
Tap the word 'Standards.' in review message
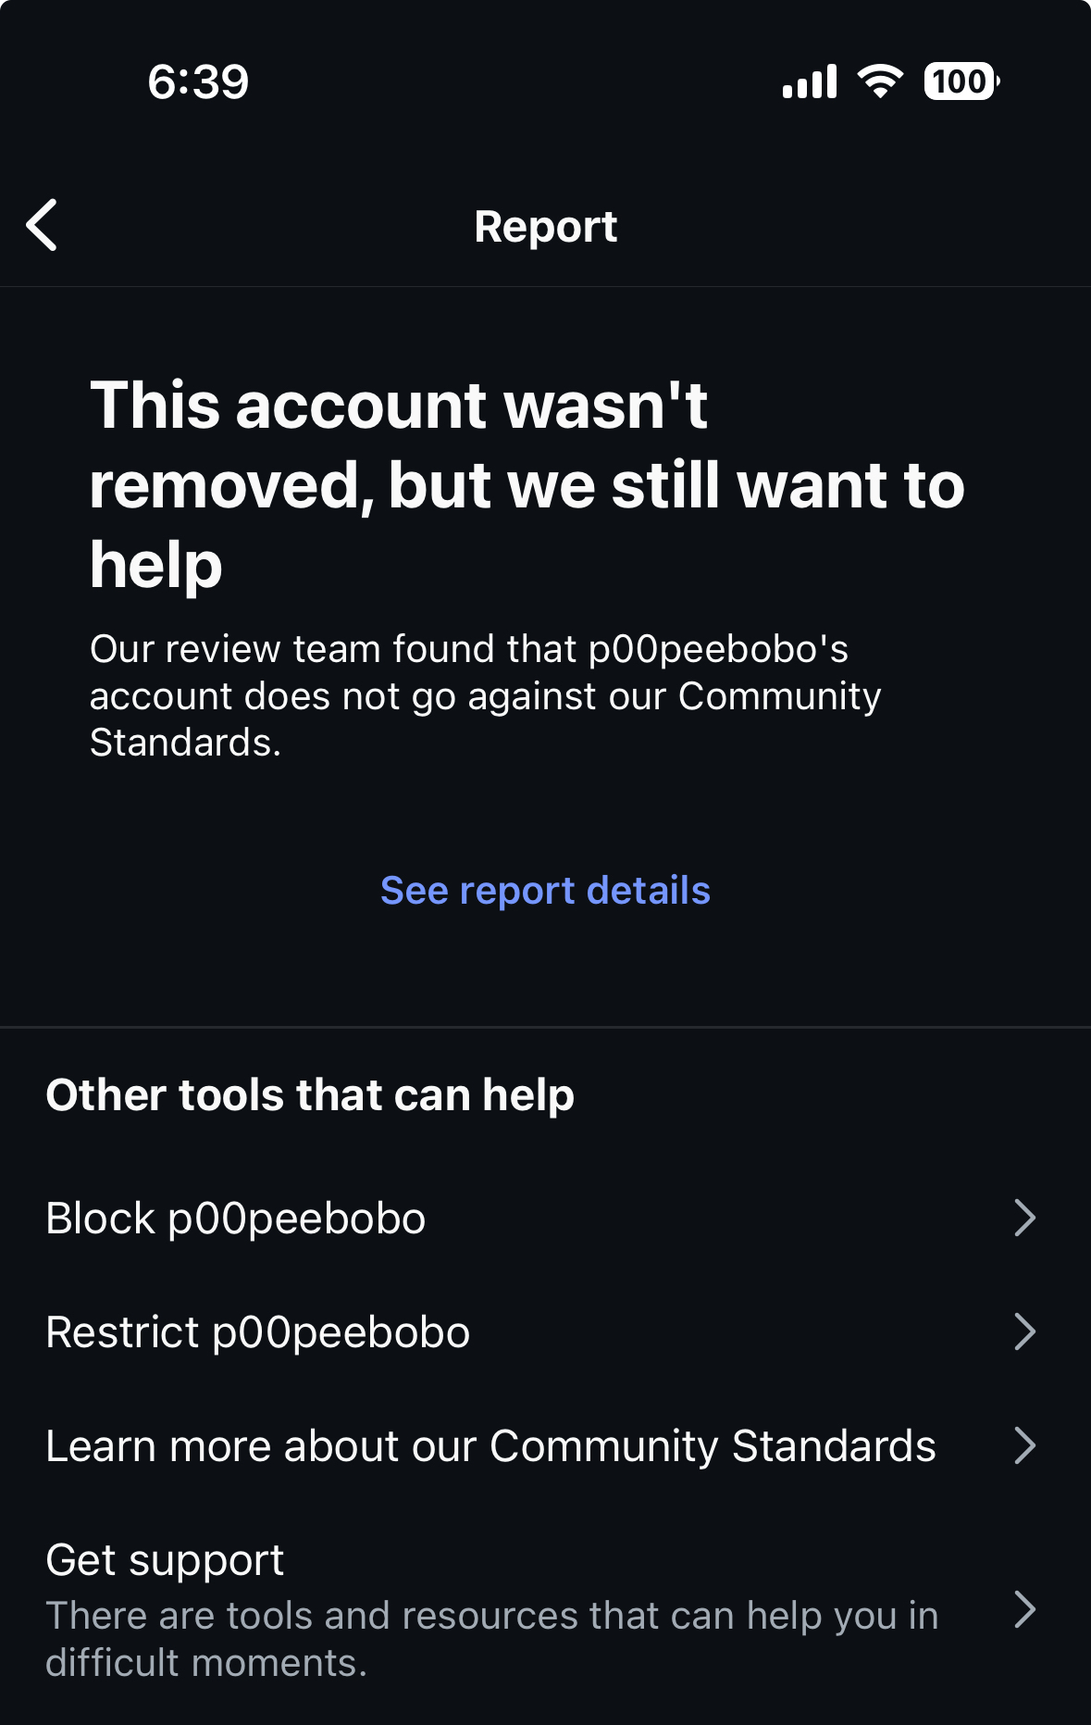pyautogui.click(x=185, y=743)
